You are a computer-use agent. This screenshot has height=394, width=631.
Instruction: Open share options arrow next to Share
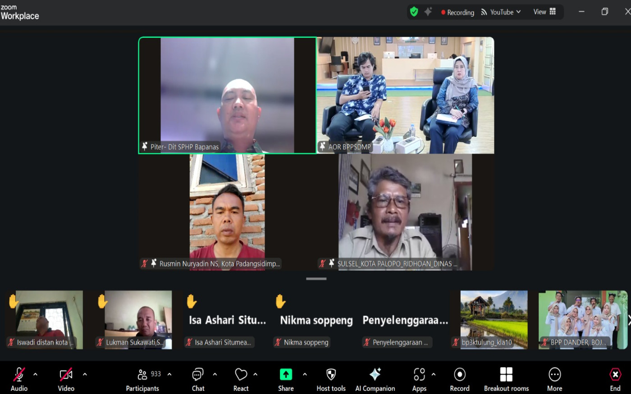[305, 374]
